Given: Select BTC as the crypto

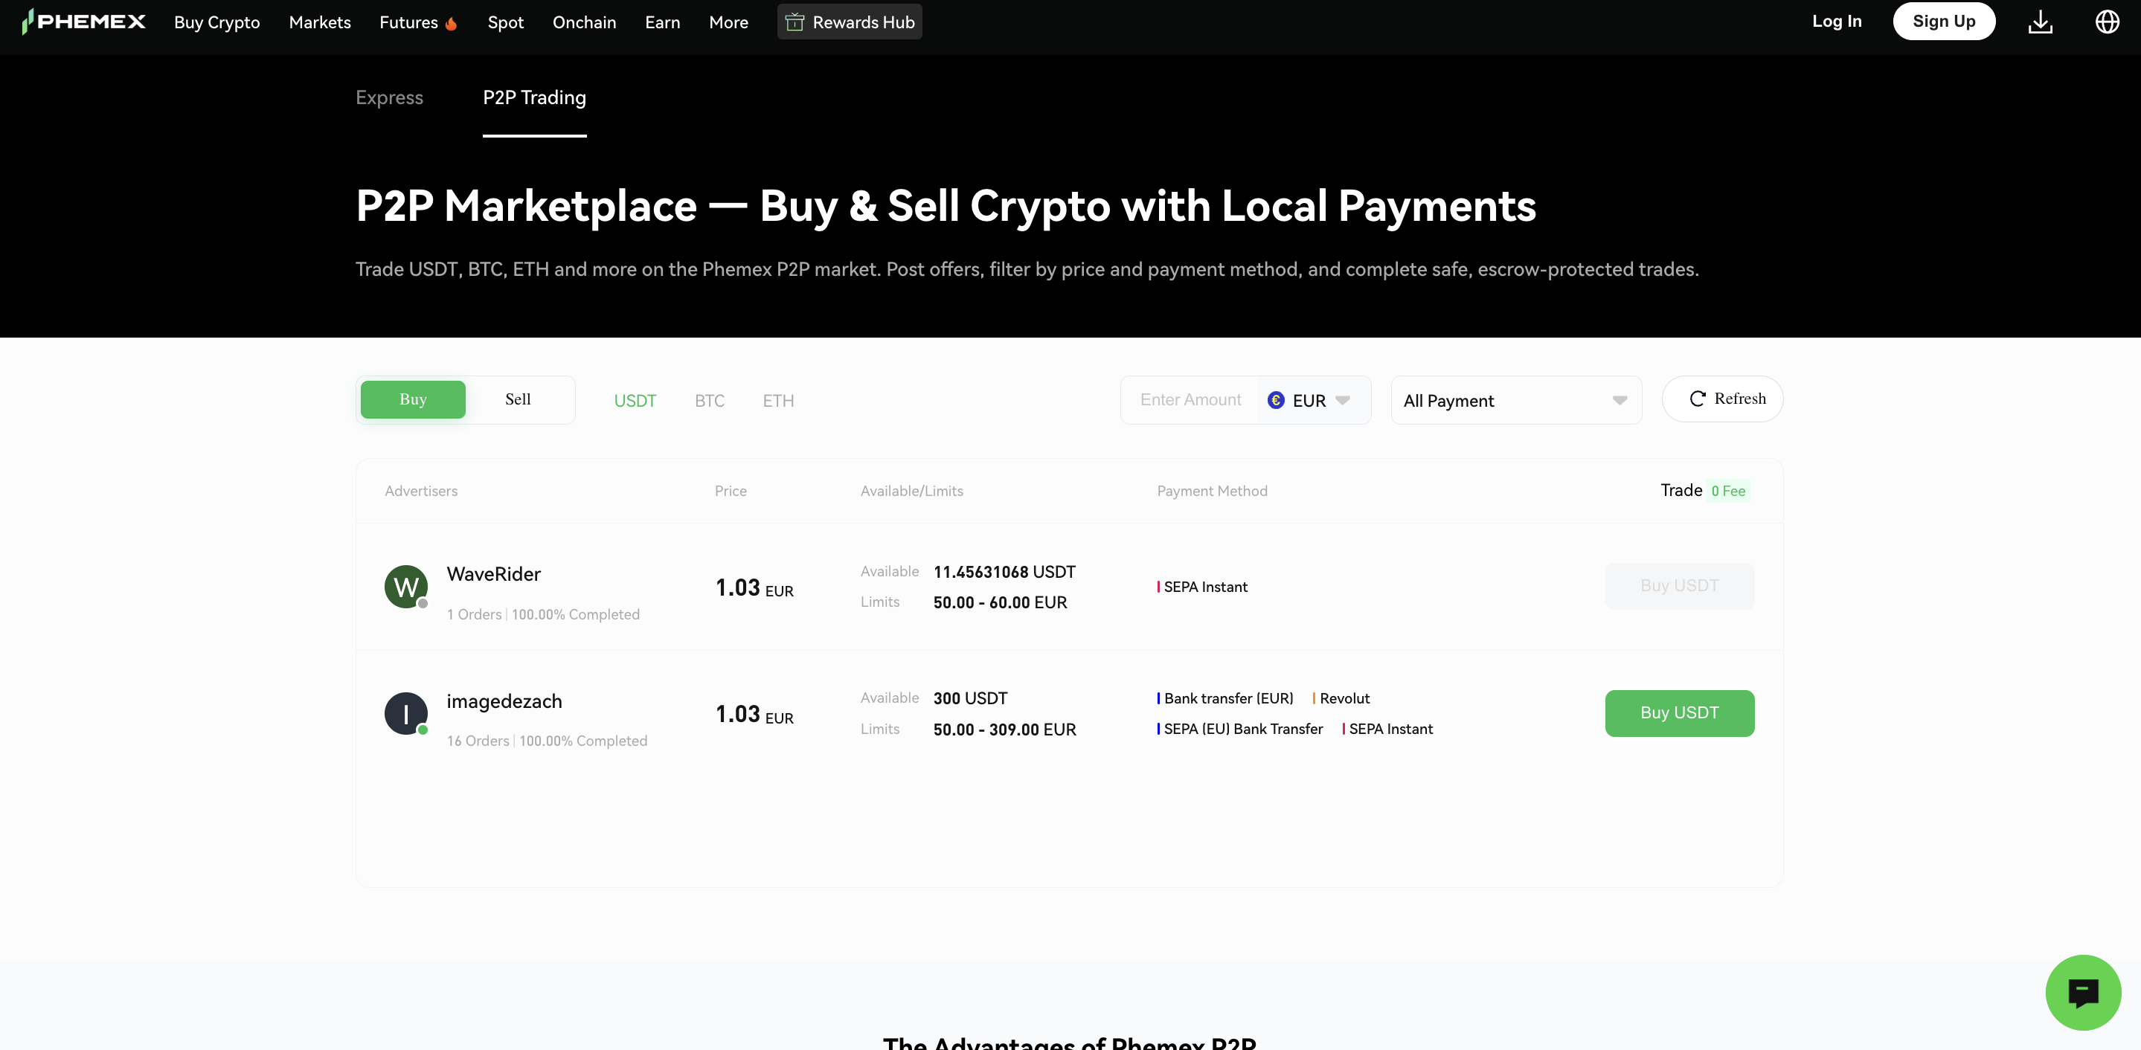Looking at the screenshot, I should (709, 402).
